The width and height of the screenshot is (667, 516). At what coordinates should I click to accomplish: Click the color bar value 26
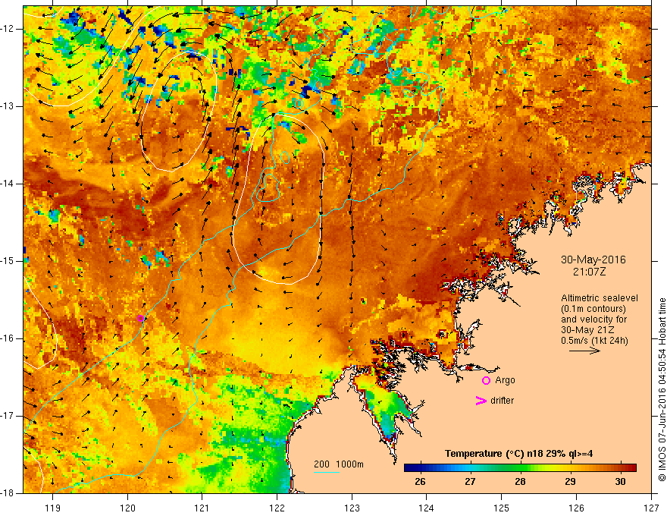(420, 481)
